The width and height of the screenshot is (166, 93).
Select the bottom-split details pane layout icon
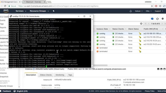click(158, 69)
